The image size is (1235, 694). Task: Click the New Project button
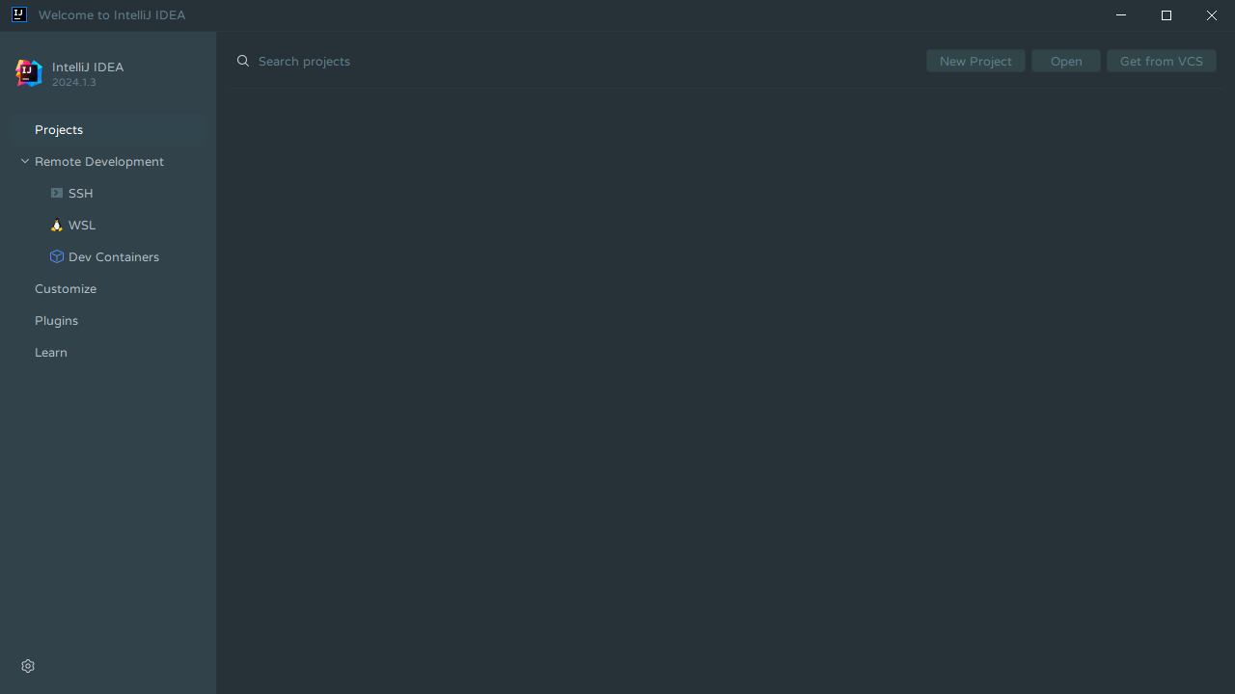coord(975,61)
